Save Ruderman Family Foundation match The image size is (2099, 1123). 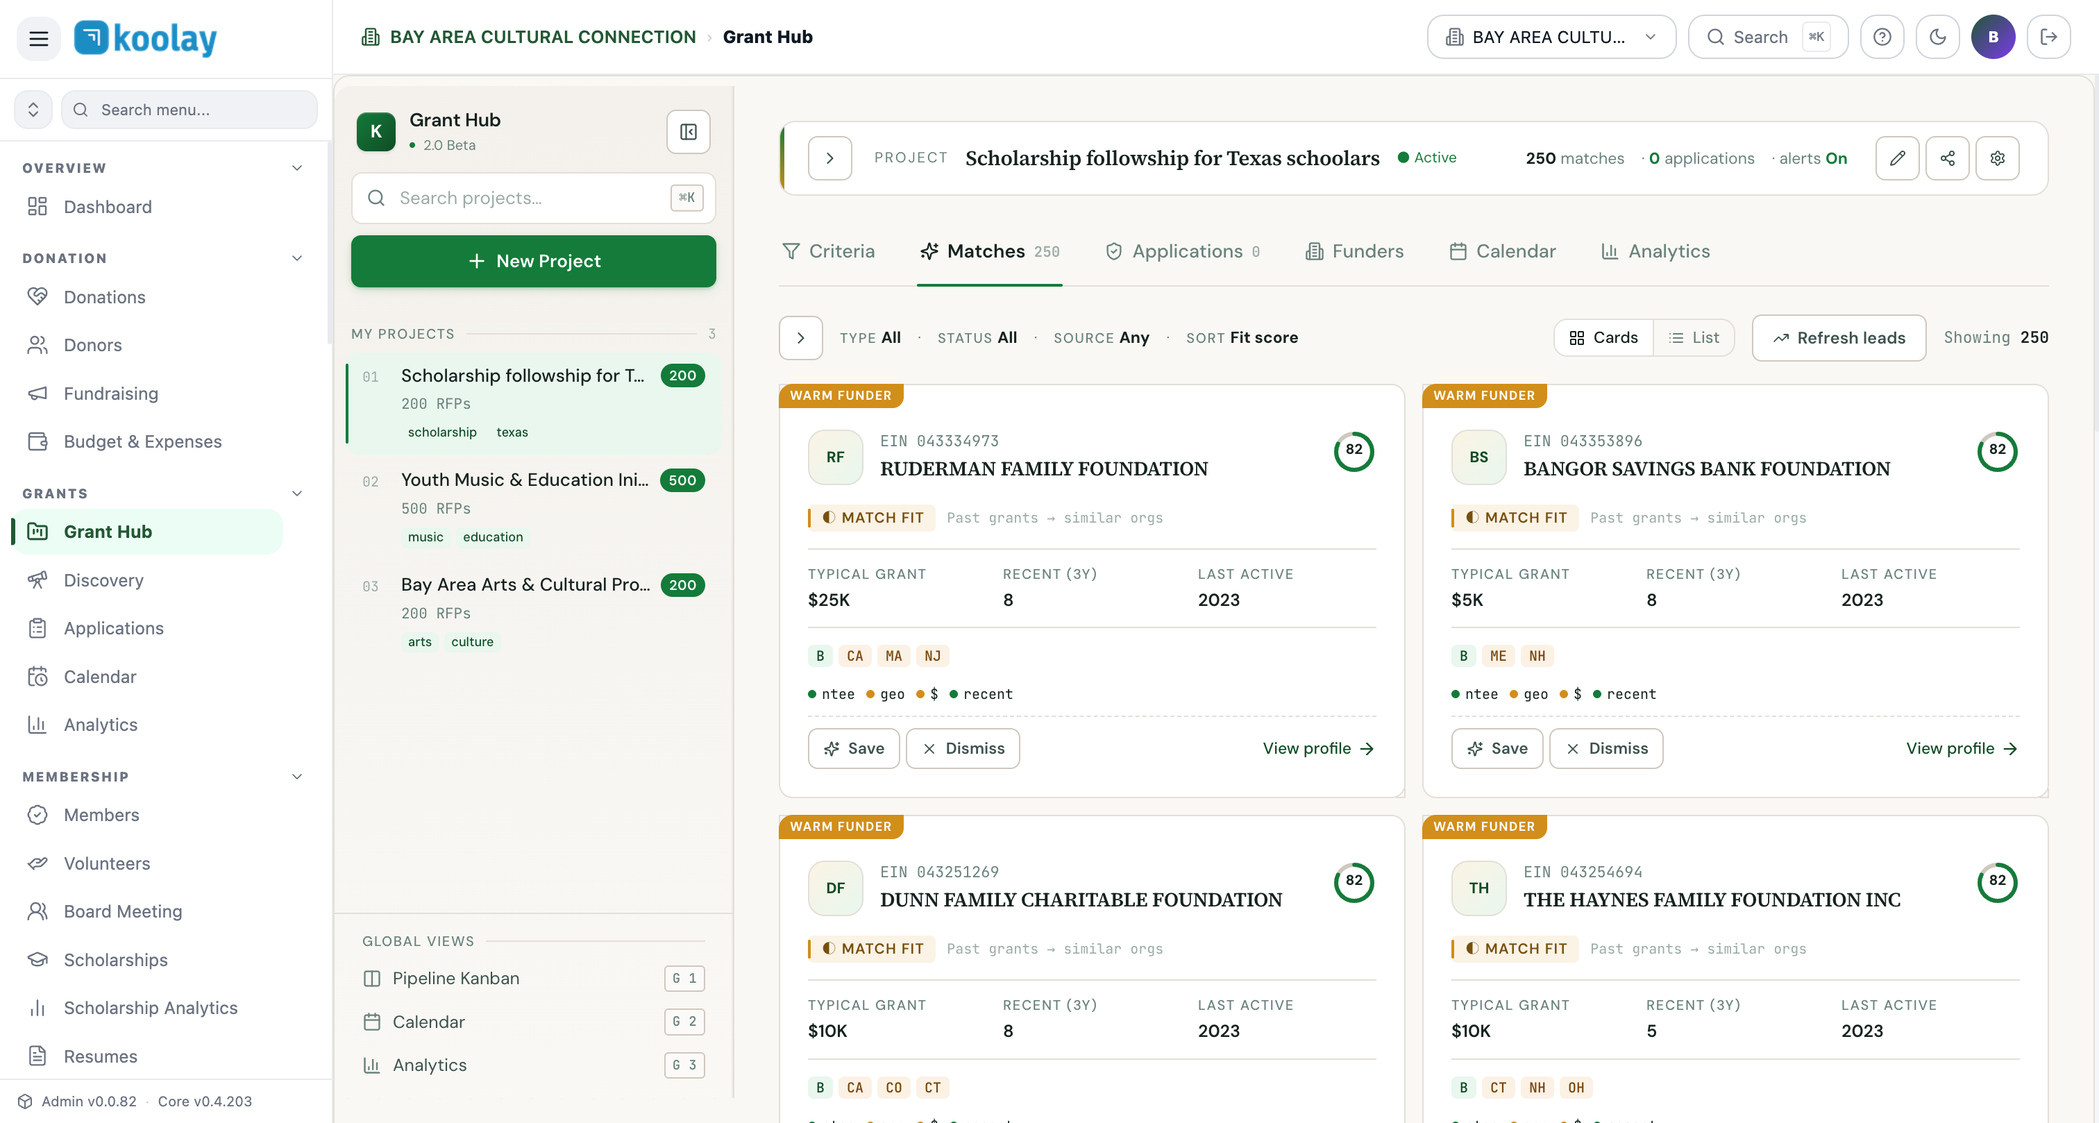click(853, 748)
